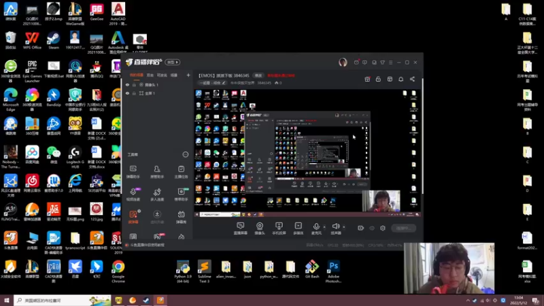The width and height of the screenshot is (544, 306).
Task: Click the preview panel vertical scrollbar
Action: 422,135
